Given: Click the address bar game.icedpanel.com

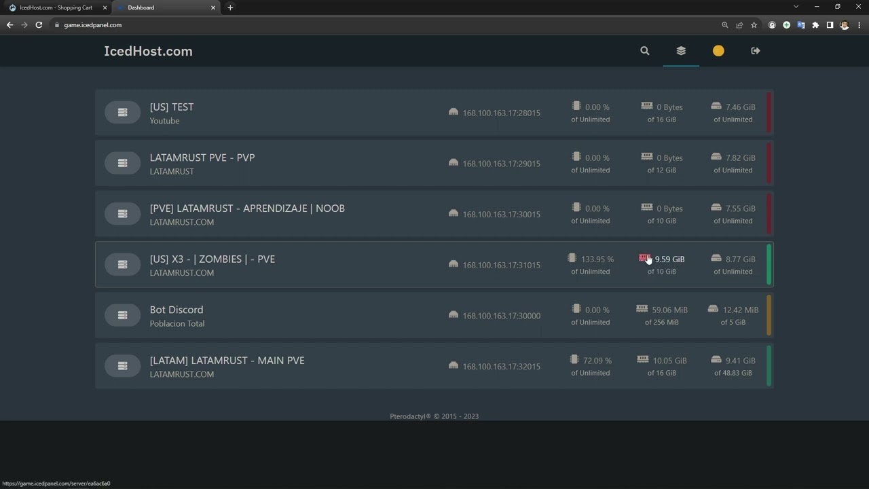Looking at the screenshot, I should click(93, 25).
